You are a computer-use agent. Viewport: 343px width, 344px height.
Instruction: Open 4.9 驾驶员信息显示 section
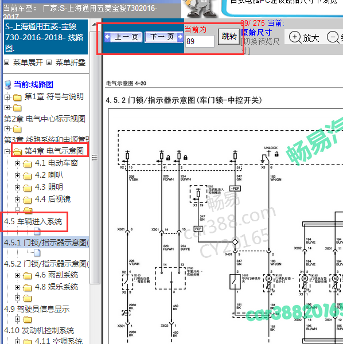click(x=37, y=309)
